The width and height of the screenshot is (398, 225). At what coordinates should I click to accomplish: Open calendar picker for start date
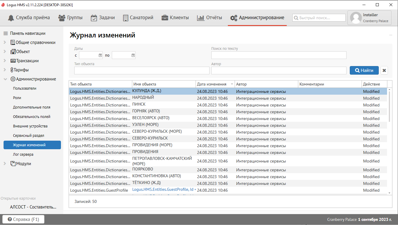point(100,55)
